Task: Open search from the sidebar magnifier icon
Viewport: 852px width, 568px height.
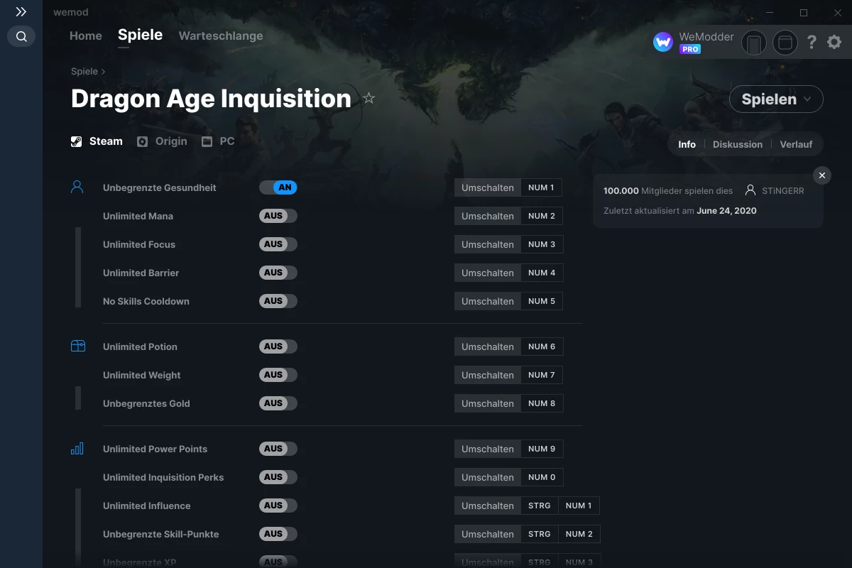Action: (21, 36)
